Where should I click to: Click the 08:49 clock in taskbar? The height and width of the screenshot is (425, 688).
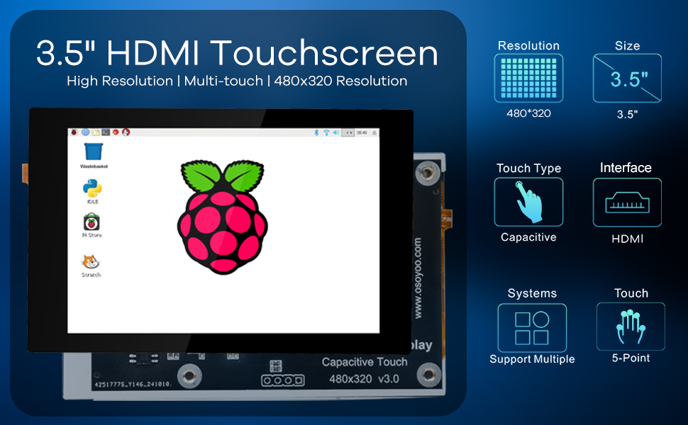[x=362, y=132]
